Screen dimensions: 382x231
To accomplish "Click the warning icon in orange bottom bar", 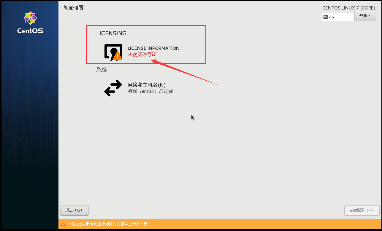I will pyautogui.click(x=63, y=224).
